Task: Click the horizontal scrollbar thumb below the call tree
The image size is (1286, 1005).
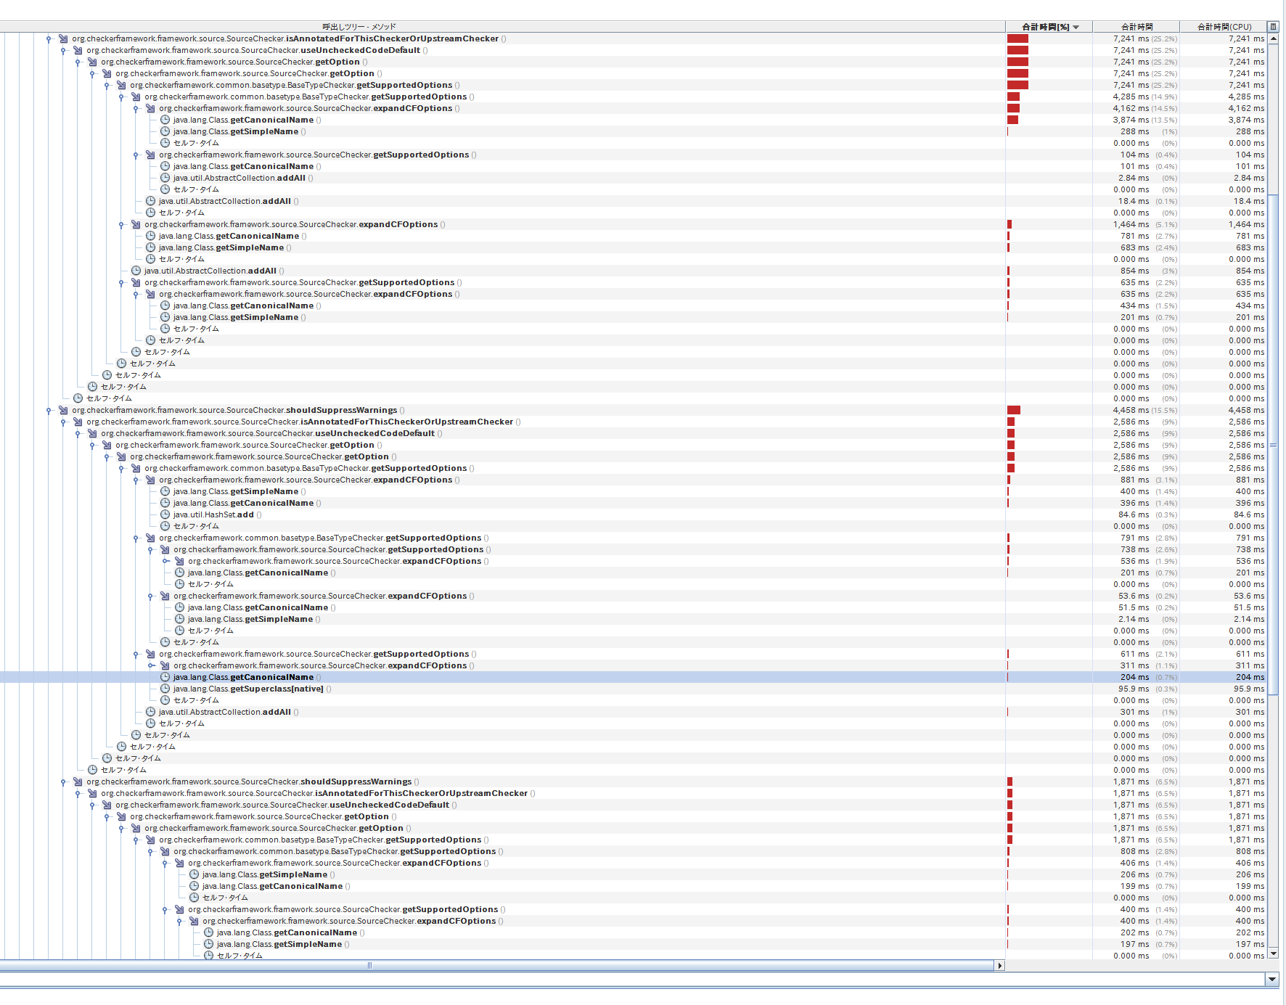Action: click(370, 965)
